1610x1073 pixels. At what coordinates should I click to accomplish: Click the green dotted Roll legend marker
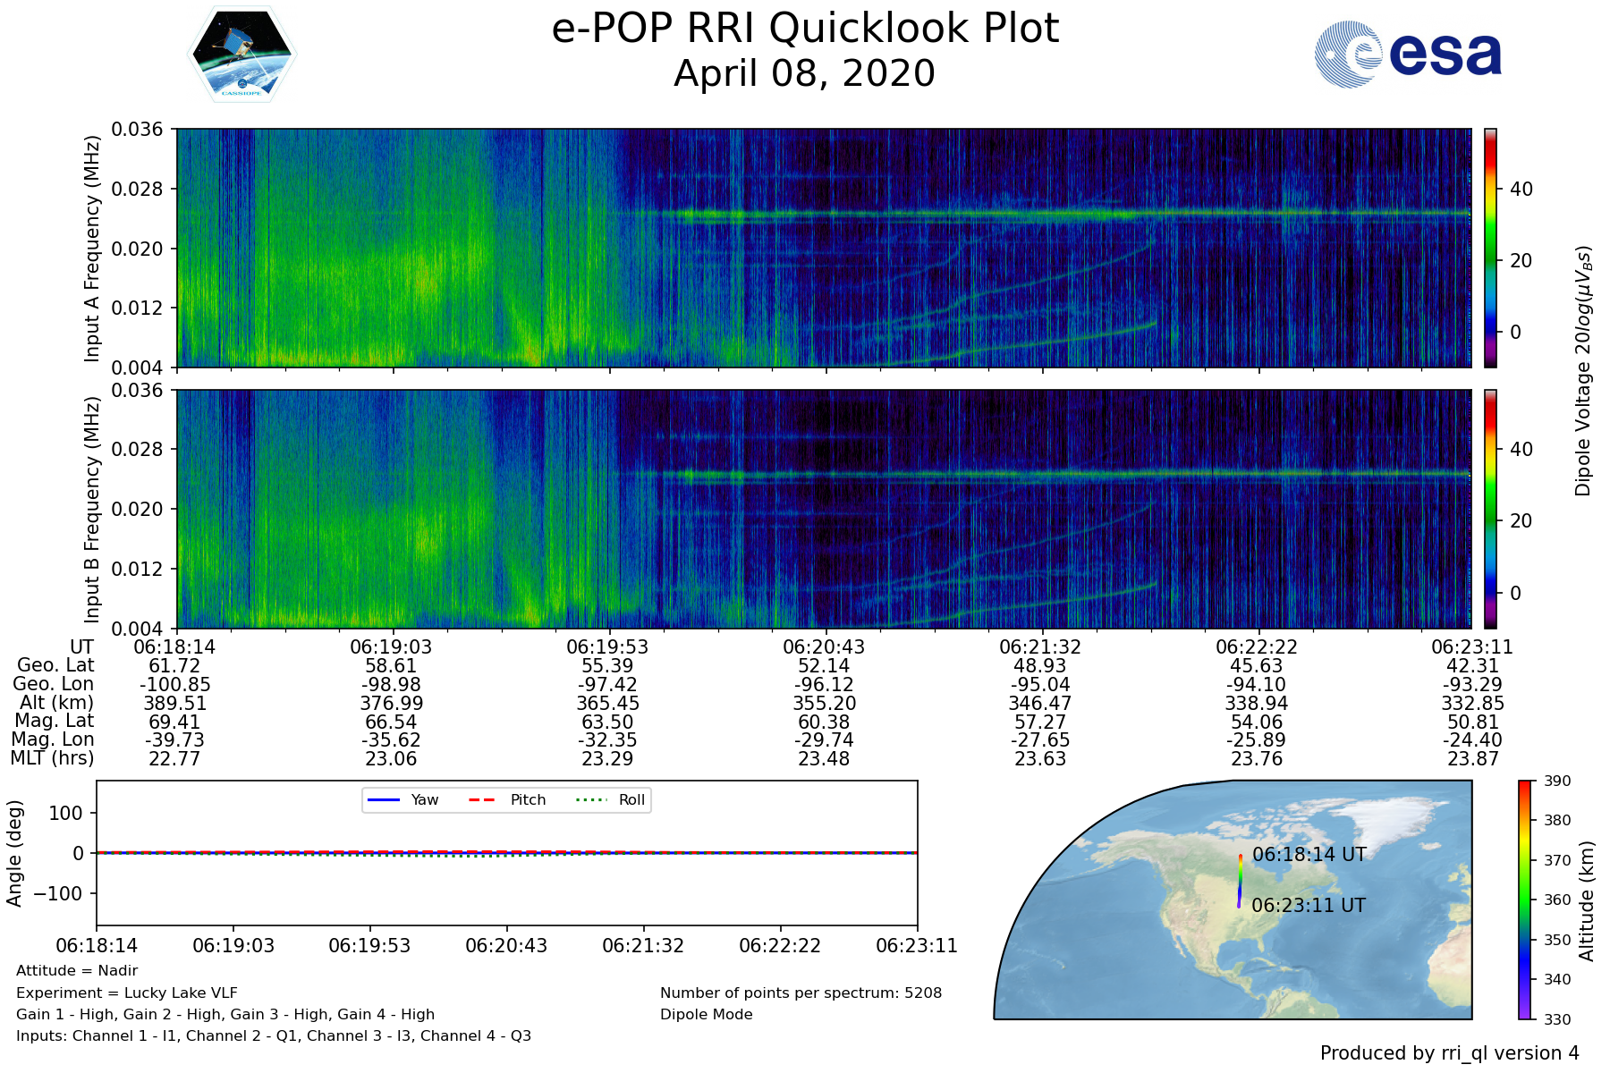point(590,799)
